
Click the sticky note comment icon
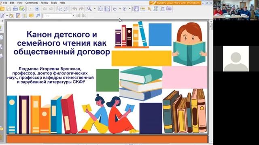pos(31,16)
